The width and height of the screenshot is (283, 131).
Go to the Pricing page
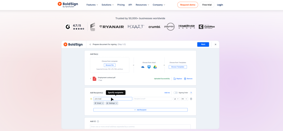(x=121, y=5)
